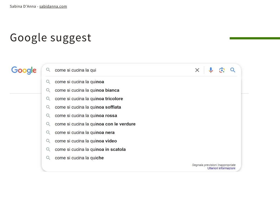Screen dimensions: 280x210
Task: Click 'Segnala previsioni inappropriate' link
Action: coord(214,165)
